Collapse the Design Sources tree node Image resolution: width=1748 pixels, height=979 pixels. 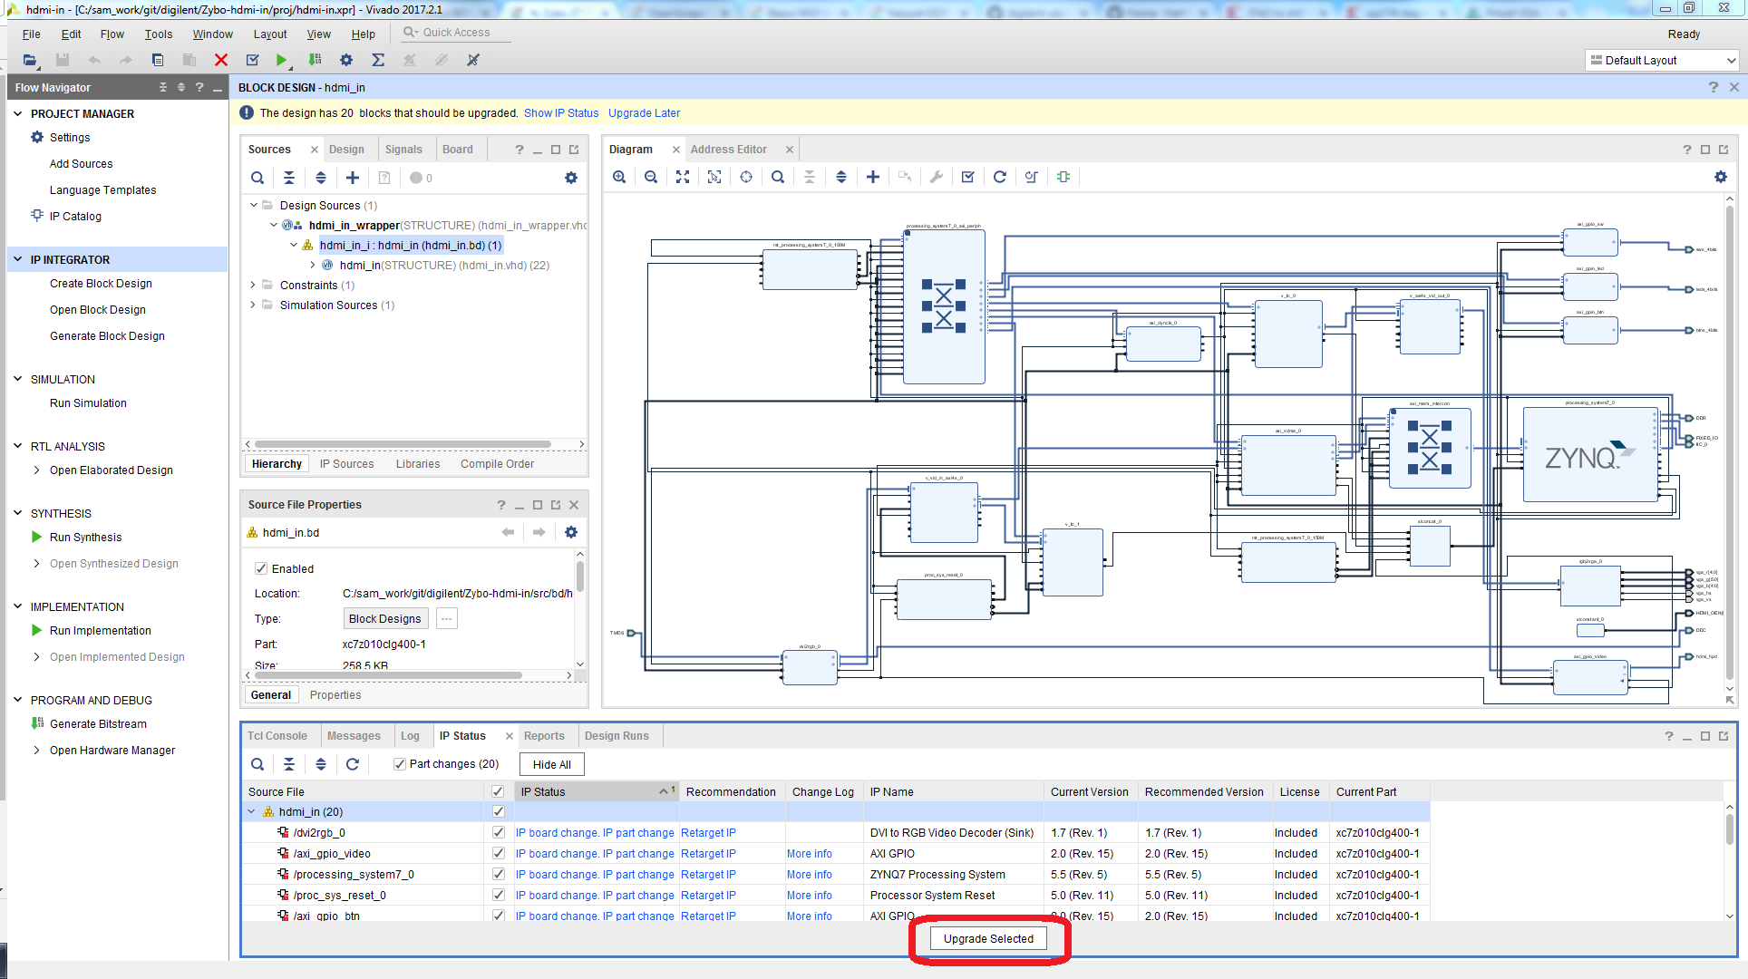254,205
